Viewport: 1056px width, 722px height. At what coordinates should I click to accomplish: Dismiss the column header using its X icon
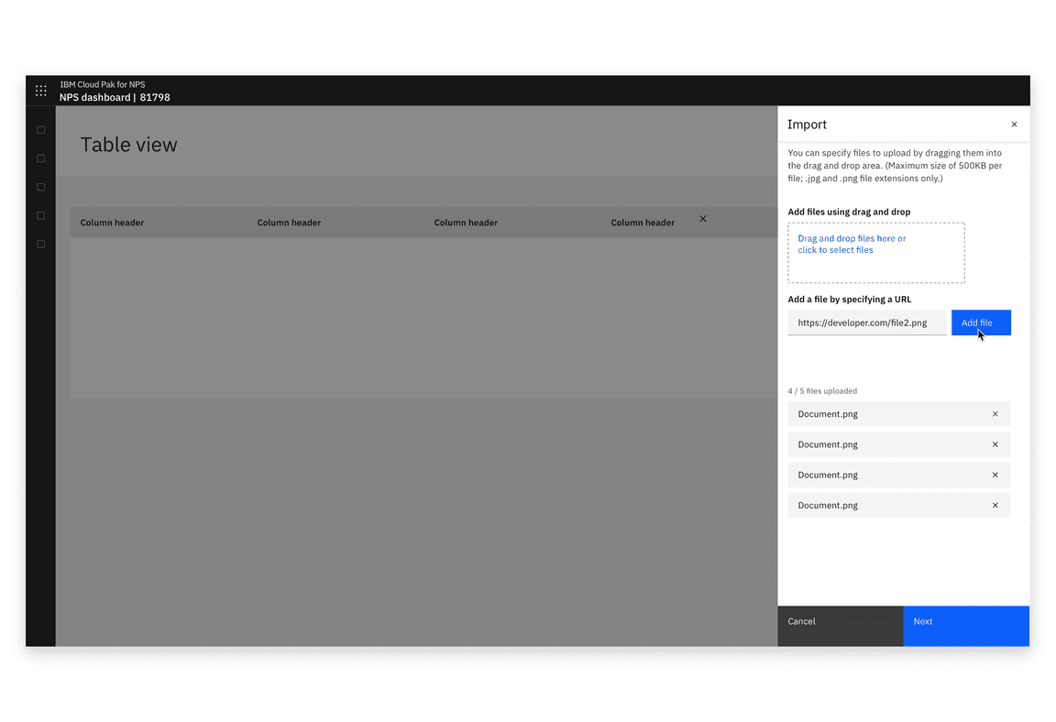[x=702, y=219]
